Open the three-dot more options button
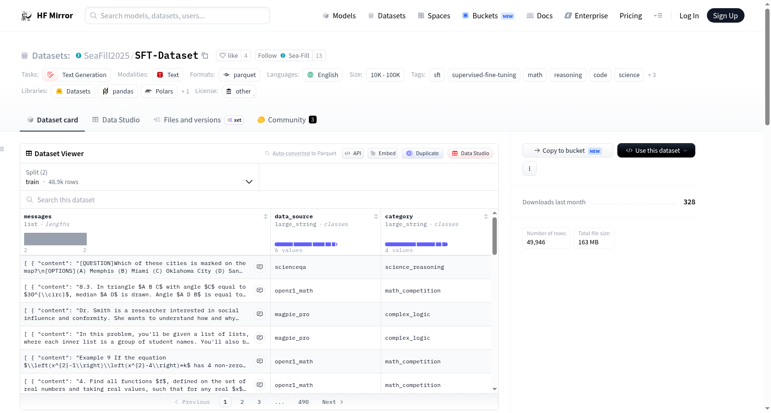Screen dimensions: 771x413 (x=530, y=169)
